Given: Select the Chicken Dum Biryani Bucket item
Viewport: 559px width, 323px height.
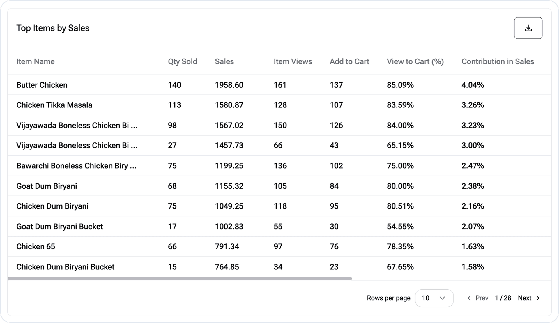Looking at the screenshot, I should pos(65,267).
